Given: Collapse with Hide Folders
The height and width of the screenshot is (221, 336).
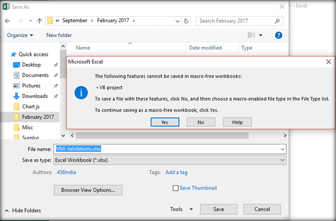Looking at the screenshot, I should tap(23, 210).
